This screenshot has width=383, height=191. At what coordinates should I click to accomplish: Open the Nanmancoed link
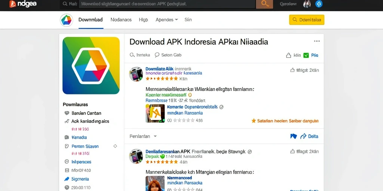[x=180, y=178]
